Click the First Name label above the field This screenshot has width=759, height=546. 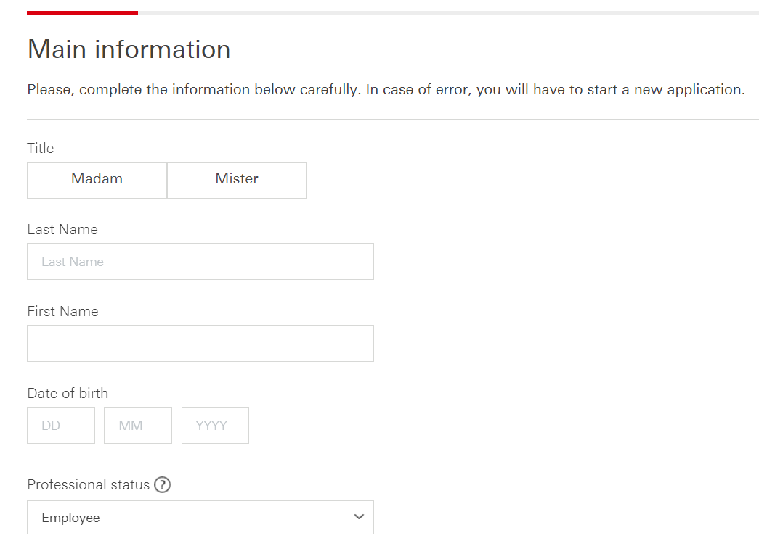(x=62, y=312)
